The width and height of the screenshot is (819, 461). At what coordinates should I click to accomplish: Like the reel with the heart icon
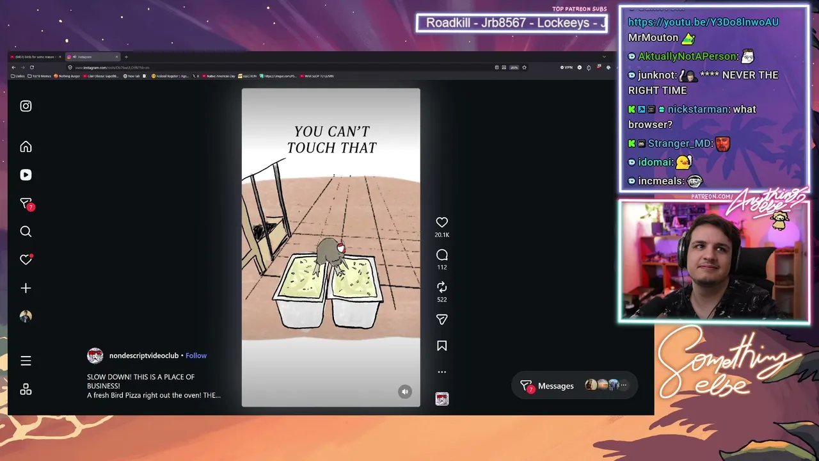[441, 222]
